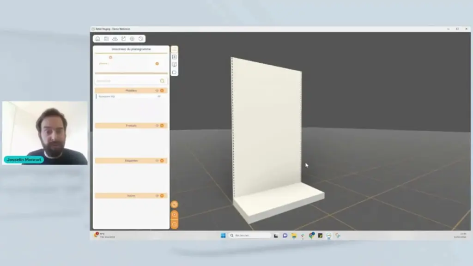Click the Autres section header
The width and height of the screenshot is (473, 266).
coord(131,196)
